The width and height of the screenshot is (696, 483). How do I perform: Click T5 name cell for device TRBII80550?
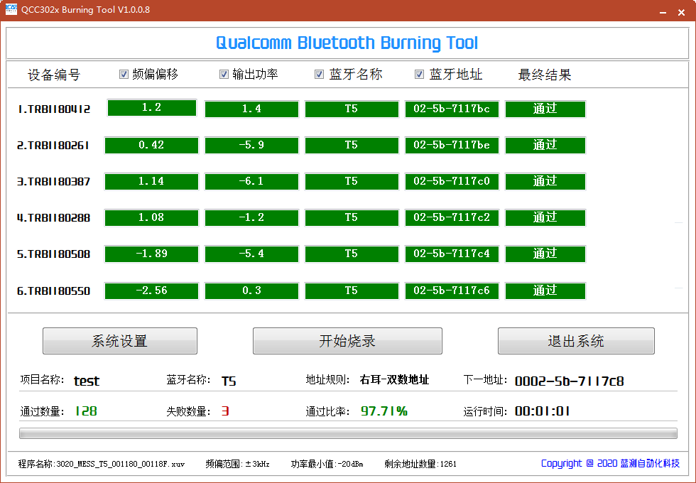point(352,291)
